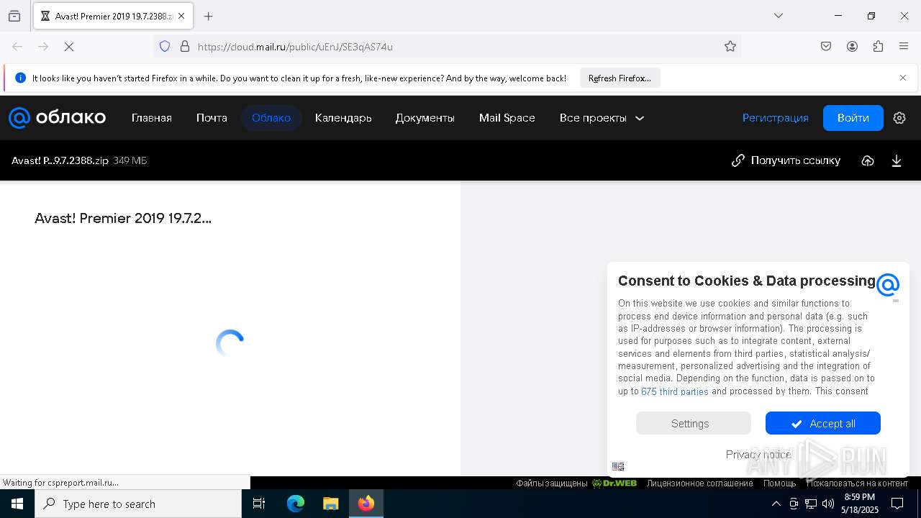This screenshot has width=921, height=518.
Task: Open a new tab with plus button
Action: tap(209, 16)
